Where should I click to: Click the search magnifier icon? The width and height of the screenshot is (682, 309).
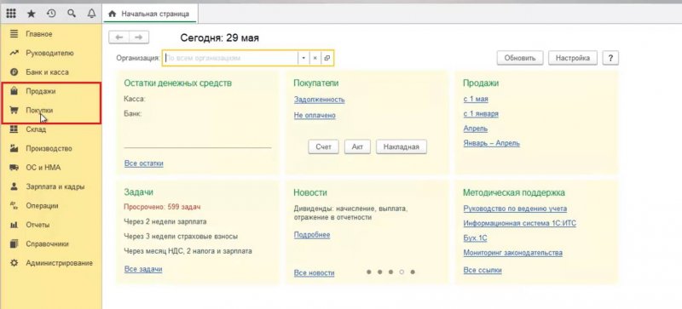tap(72, 14)
